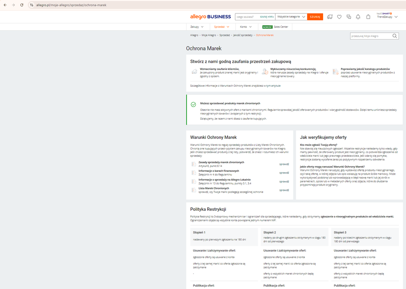Click the document icon beside Lista Marek Chronionych

click(x=194, y=190)
